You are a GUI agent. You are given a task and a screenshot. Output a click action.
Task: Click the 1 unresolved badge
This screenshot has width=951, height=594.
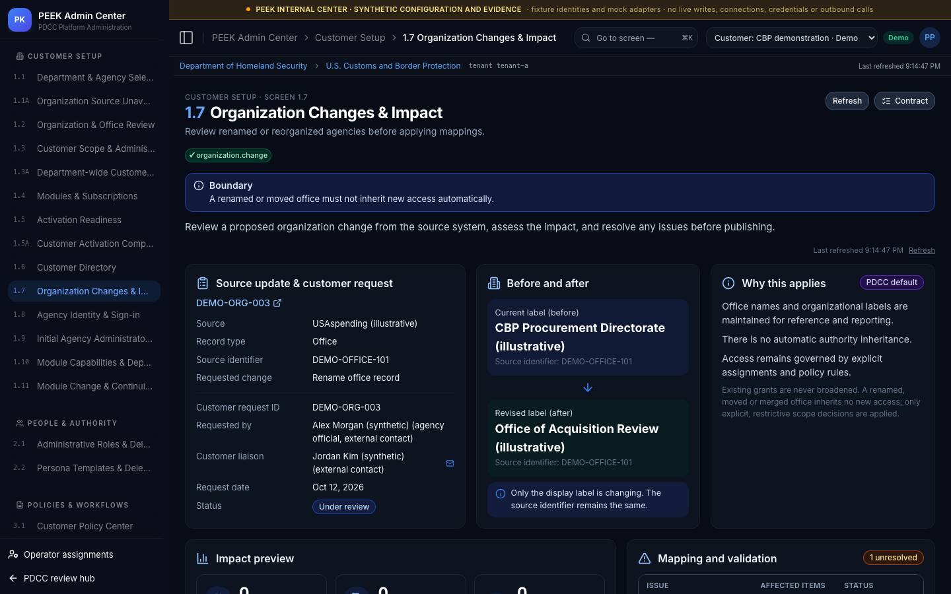pos(893,558)
